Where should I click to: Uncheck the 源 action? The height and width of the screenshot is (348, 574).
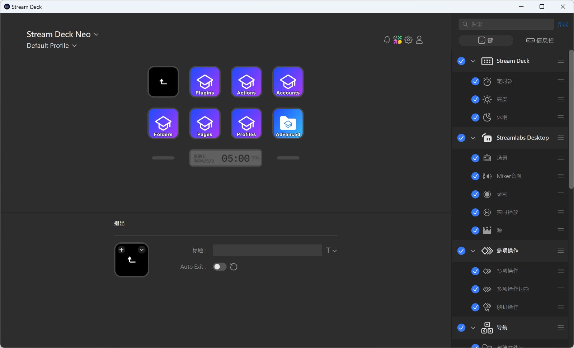475,230
